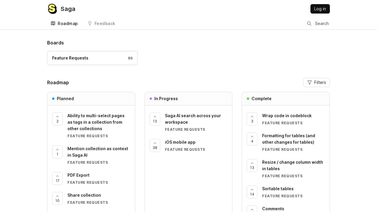377x212 pixels.
Task: Upvote the multi-select pages as tags request
Action: [x=57, y=119]
